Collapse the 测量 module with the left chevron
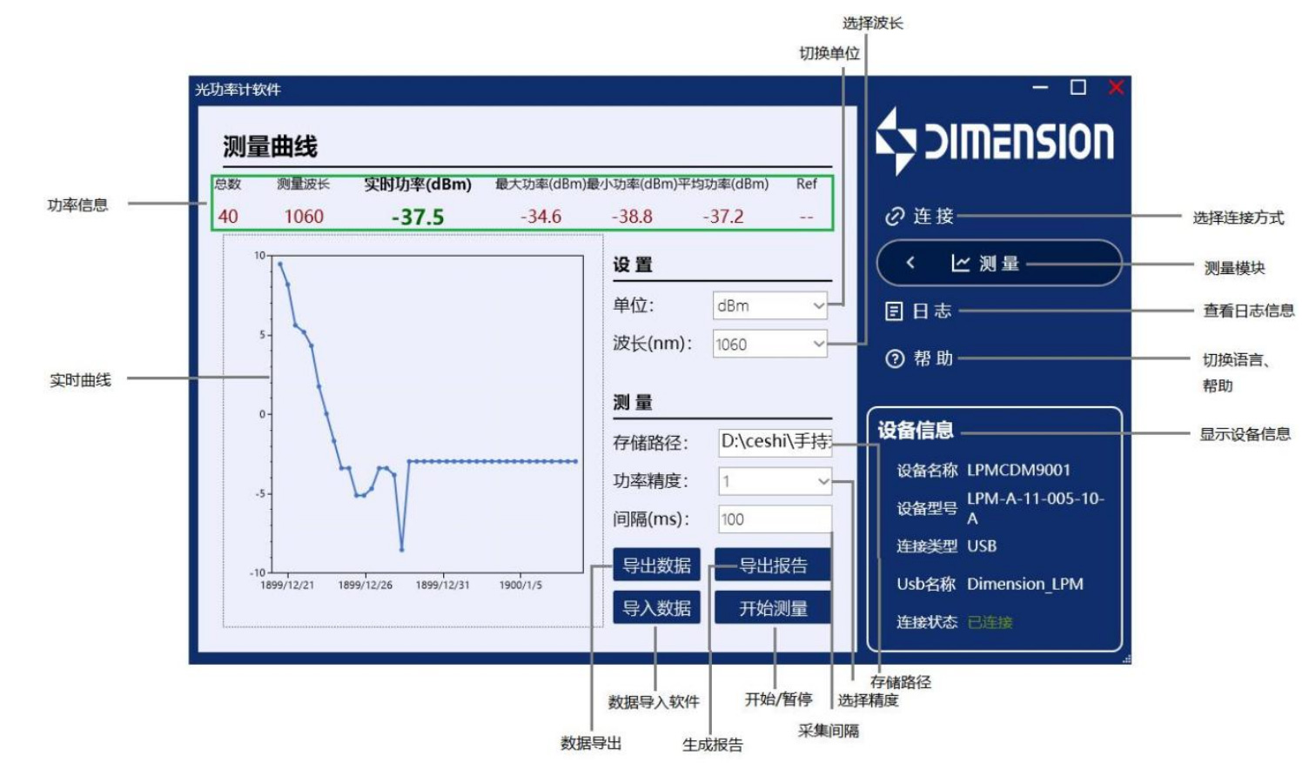Image resolution: width=1316 pixels, height=763 pixels. 911,264
